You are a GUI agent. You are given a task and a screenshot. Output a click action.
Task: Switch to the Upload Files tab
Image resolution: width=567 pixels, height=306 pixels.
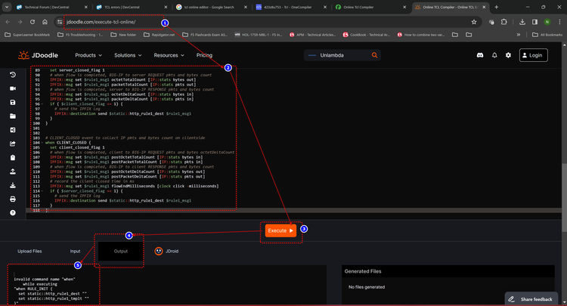(30, 251)
